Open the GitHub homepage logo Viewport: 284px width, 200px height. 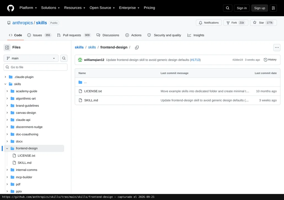coord(11,8)
